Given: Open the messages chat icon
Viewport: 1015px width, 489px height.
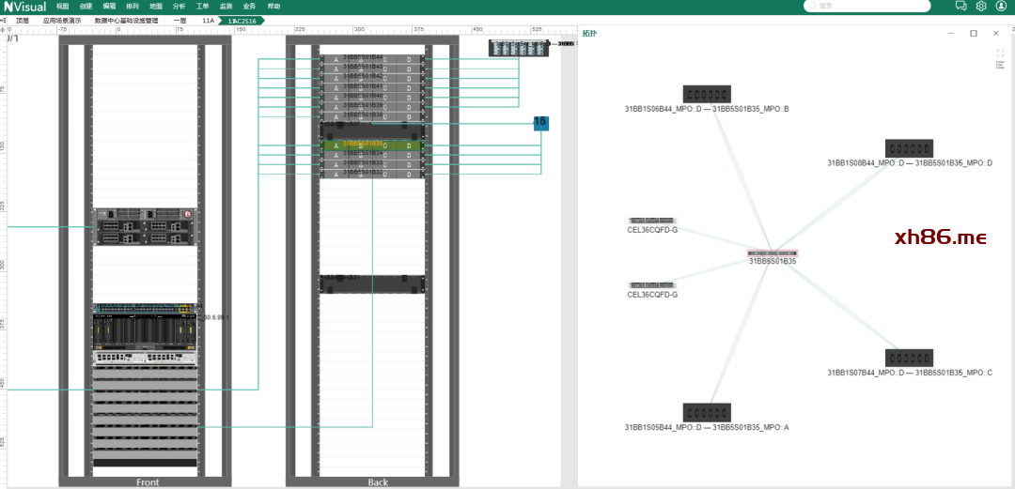Looking at the screenshot, I should [961, 6].
